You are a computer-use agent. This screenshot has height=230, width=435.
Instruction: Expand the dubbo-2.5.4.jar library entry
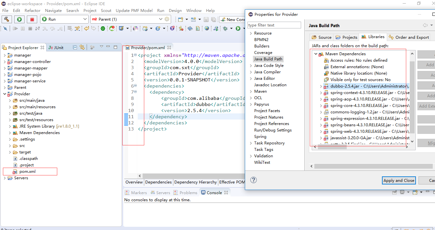point(321,86)
